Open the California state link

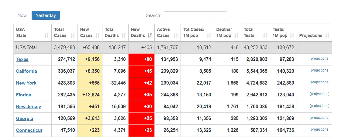point(26,71)
